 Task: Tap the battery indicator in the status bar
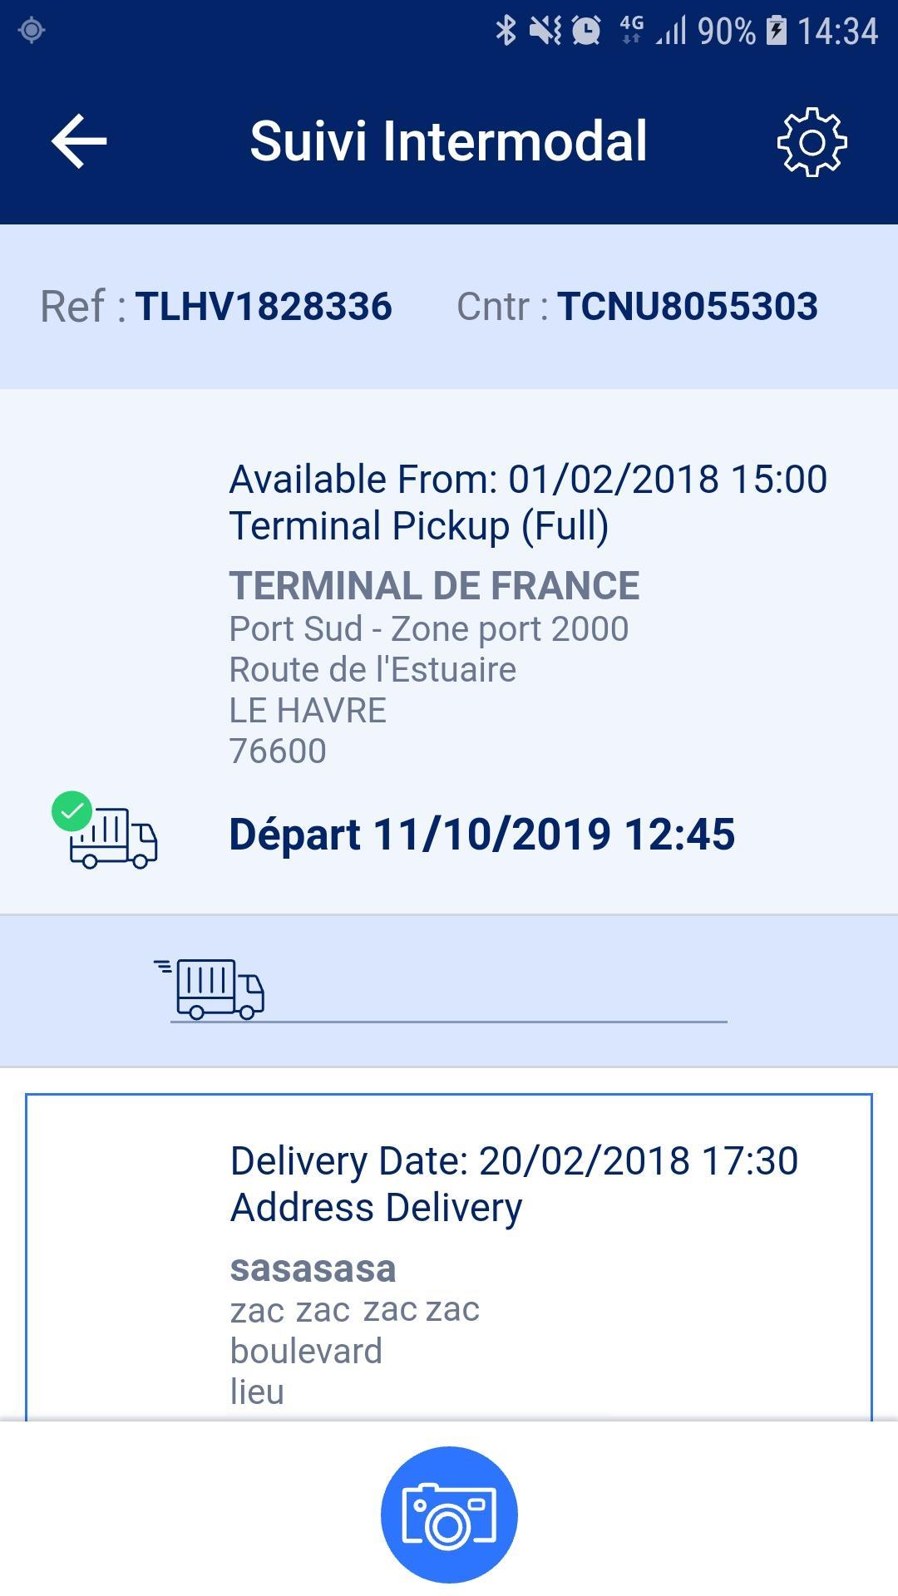[776, 31]
